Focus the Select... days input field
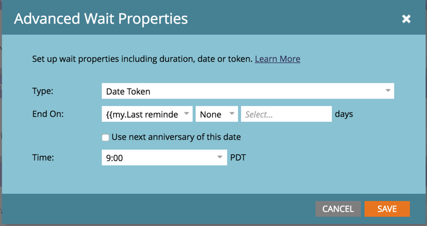 click(x=286, y=114)
